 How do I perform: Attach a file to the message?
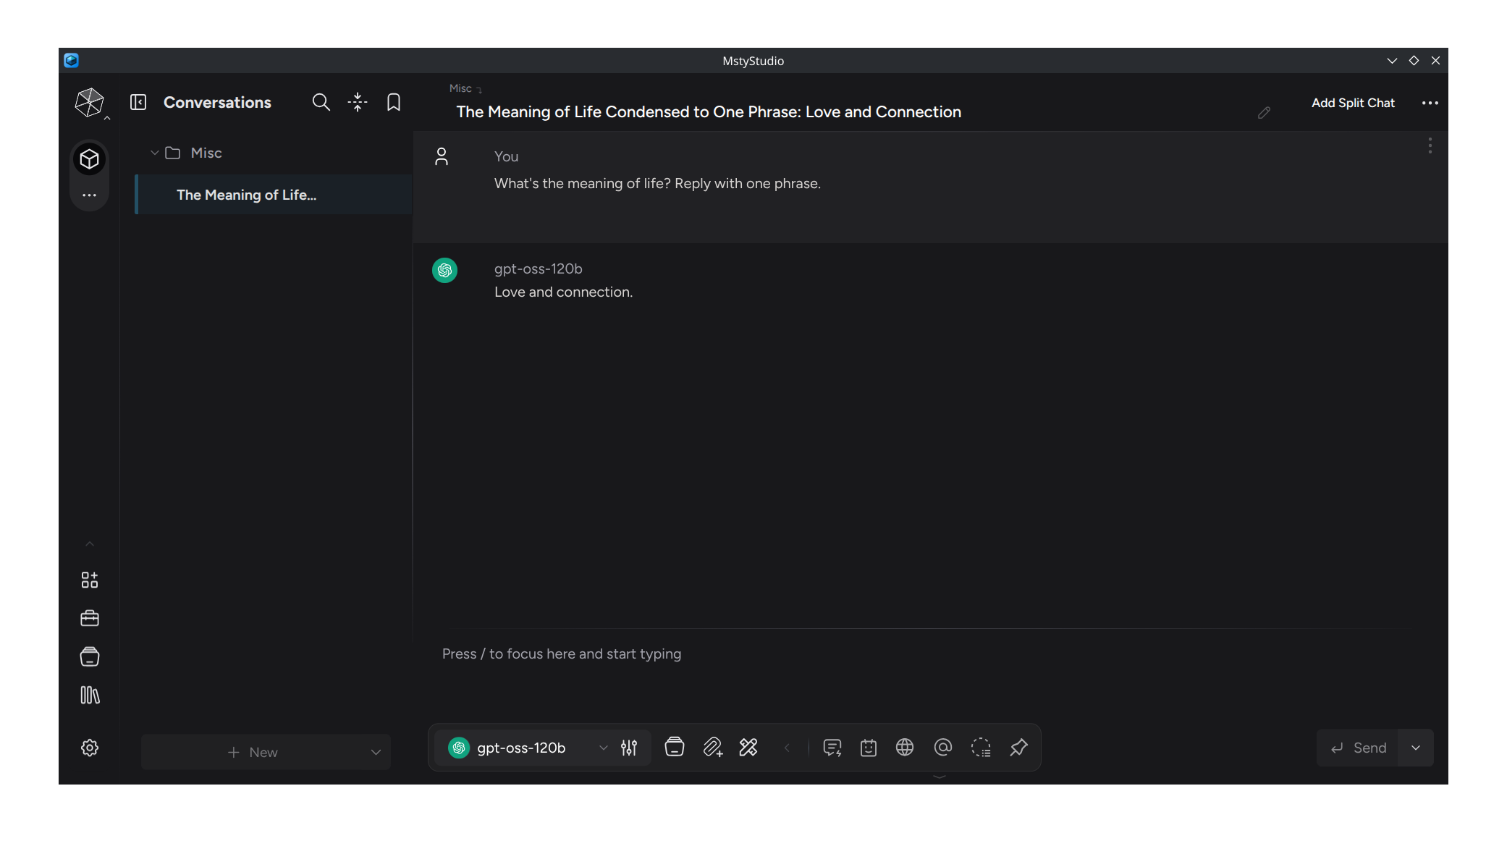pos(714,748)
